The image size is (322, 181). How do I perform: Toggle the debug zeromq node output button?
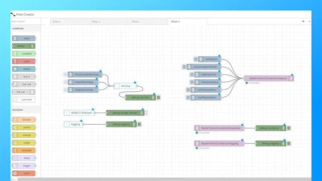point(159,98)
